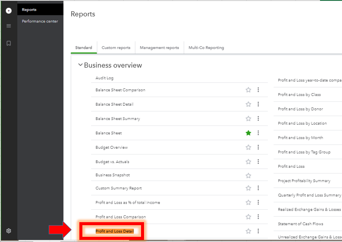This screenshot has width=342, height=242.
Task: Click the bookmarks icon in left rail
Action: (9, 43)
